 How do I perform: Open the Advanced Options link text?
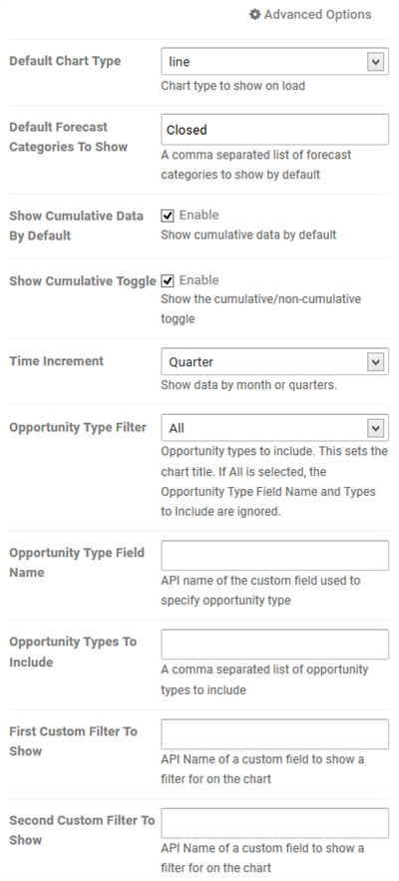[x=317, y=15]
